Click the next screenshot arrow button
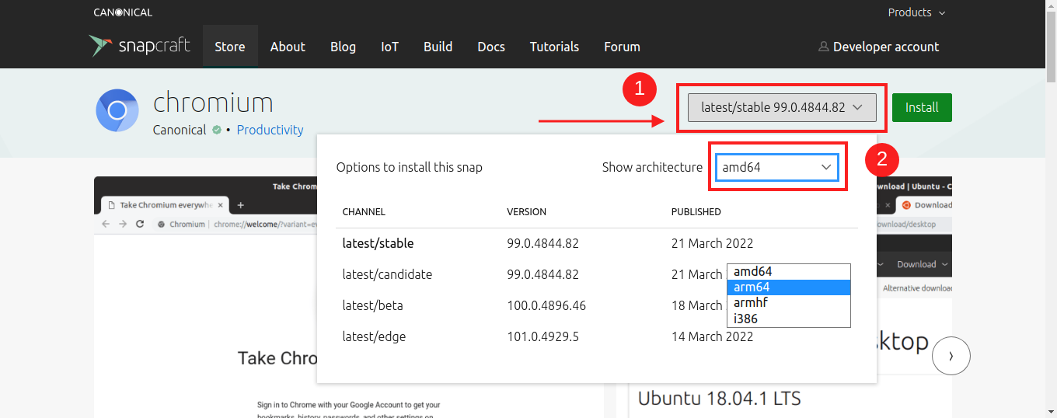Image resolution: width=1057 pixels, height=418 pixels. click(x=951, y=356)
